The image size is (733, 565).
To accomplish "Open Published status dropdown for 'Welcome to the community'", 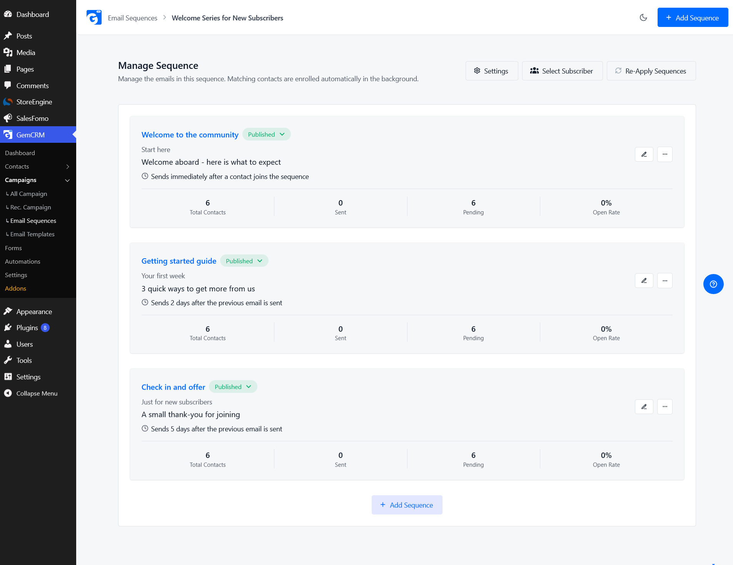I will tap(266, 134).
